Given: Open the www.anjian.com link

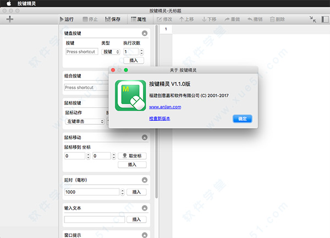Looking at the screenshot, I should click(x=165, y=107).
